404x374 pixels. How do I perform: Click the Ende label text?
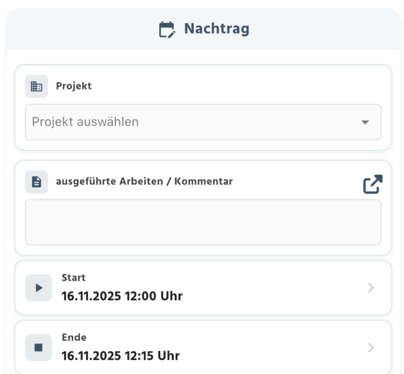click(74, 338)
